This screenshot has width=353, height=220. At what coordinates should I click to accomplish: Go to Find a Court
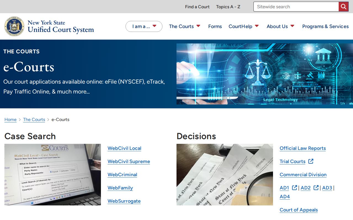coord(197,7)
